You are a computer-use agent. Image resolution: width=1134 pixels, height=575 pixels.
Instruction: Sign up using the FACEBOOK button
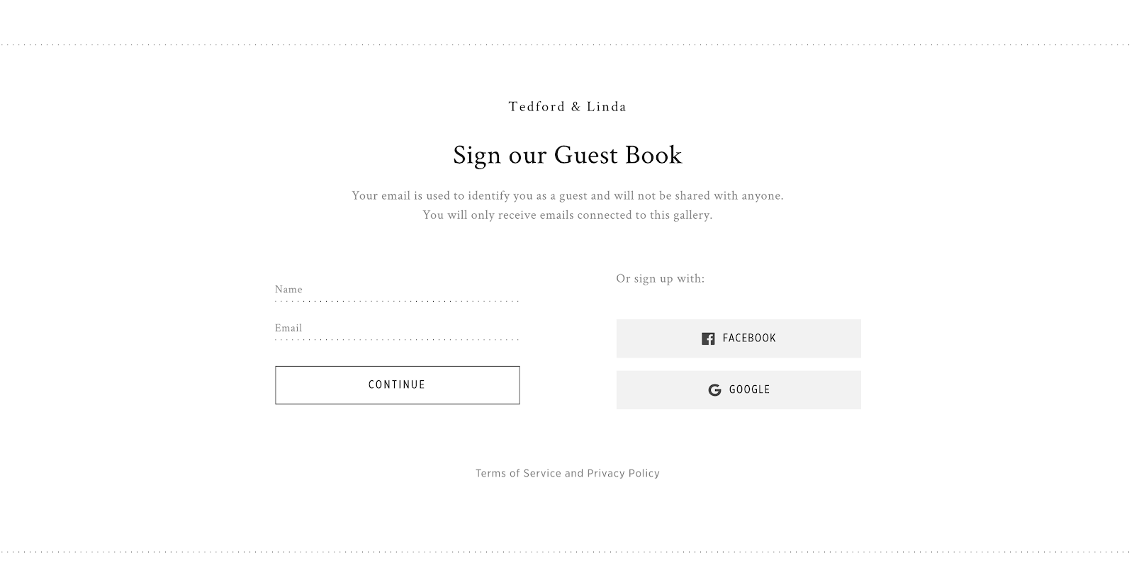tap(739, 338)
